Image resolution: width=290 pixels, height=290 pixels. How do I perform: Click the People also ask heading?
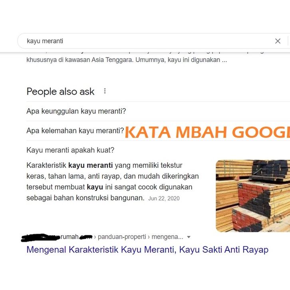click(x=60, y=91)
